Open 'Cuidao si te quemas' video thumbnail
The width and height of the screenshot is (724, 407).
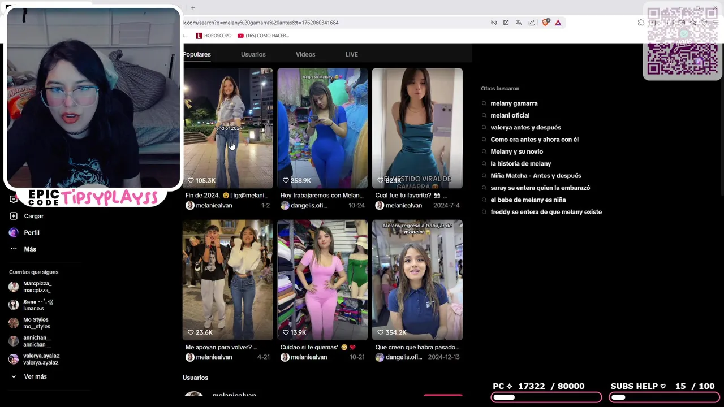coord(322,280)
